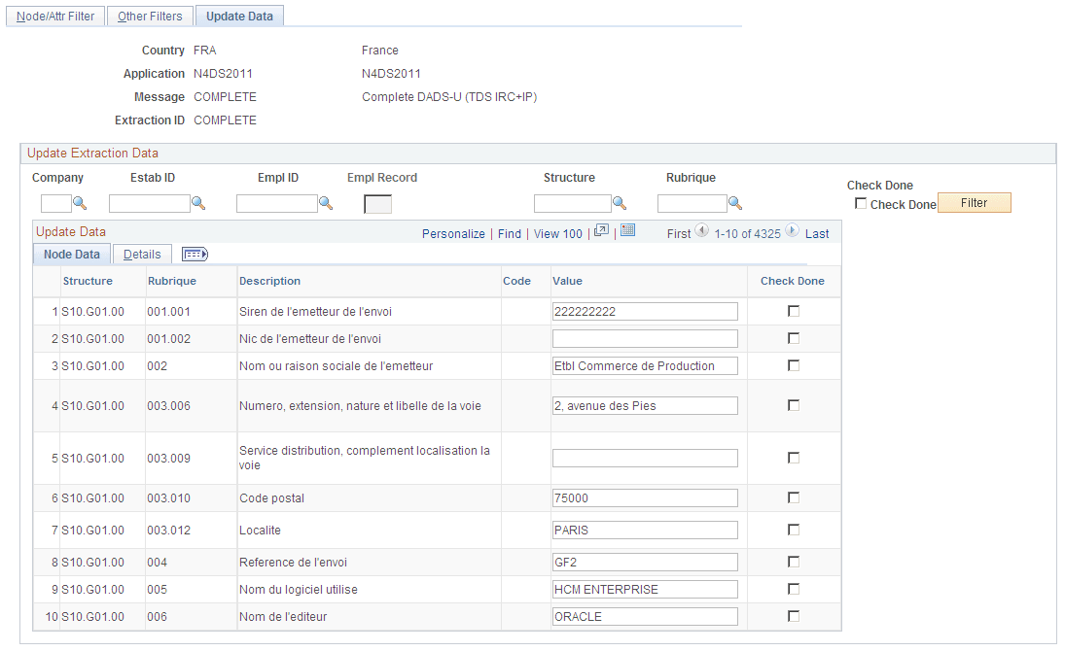Check Done for Nom du logiciel utilise row

[x=794, y=589]
